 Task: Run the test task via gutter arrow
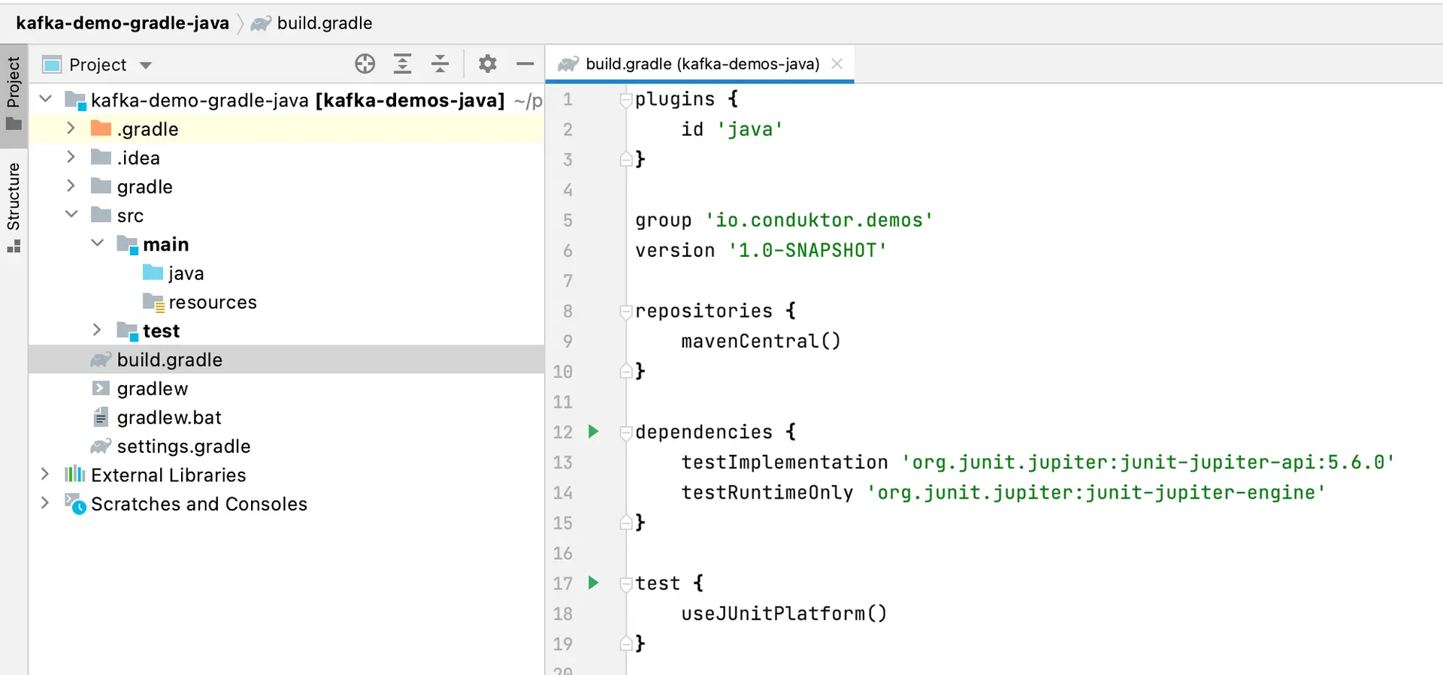593,582
